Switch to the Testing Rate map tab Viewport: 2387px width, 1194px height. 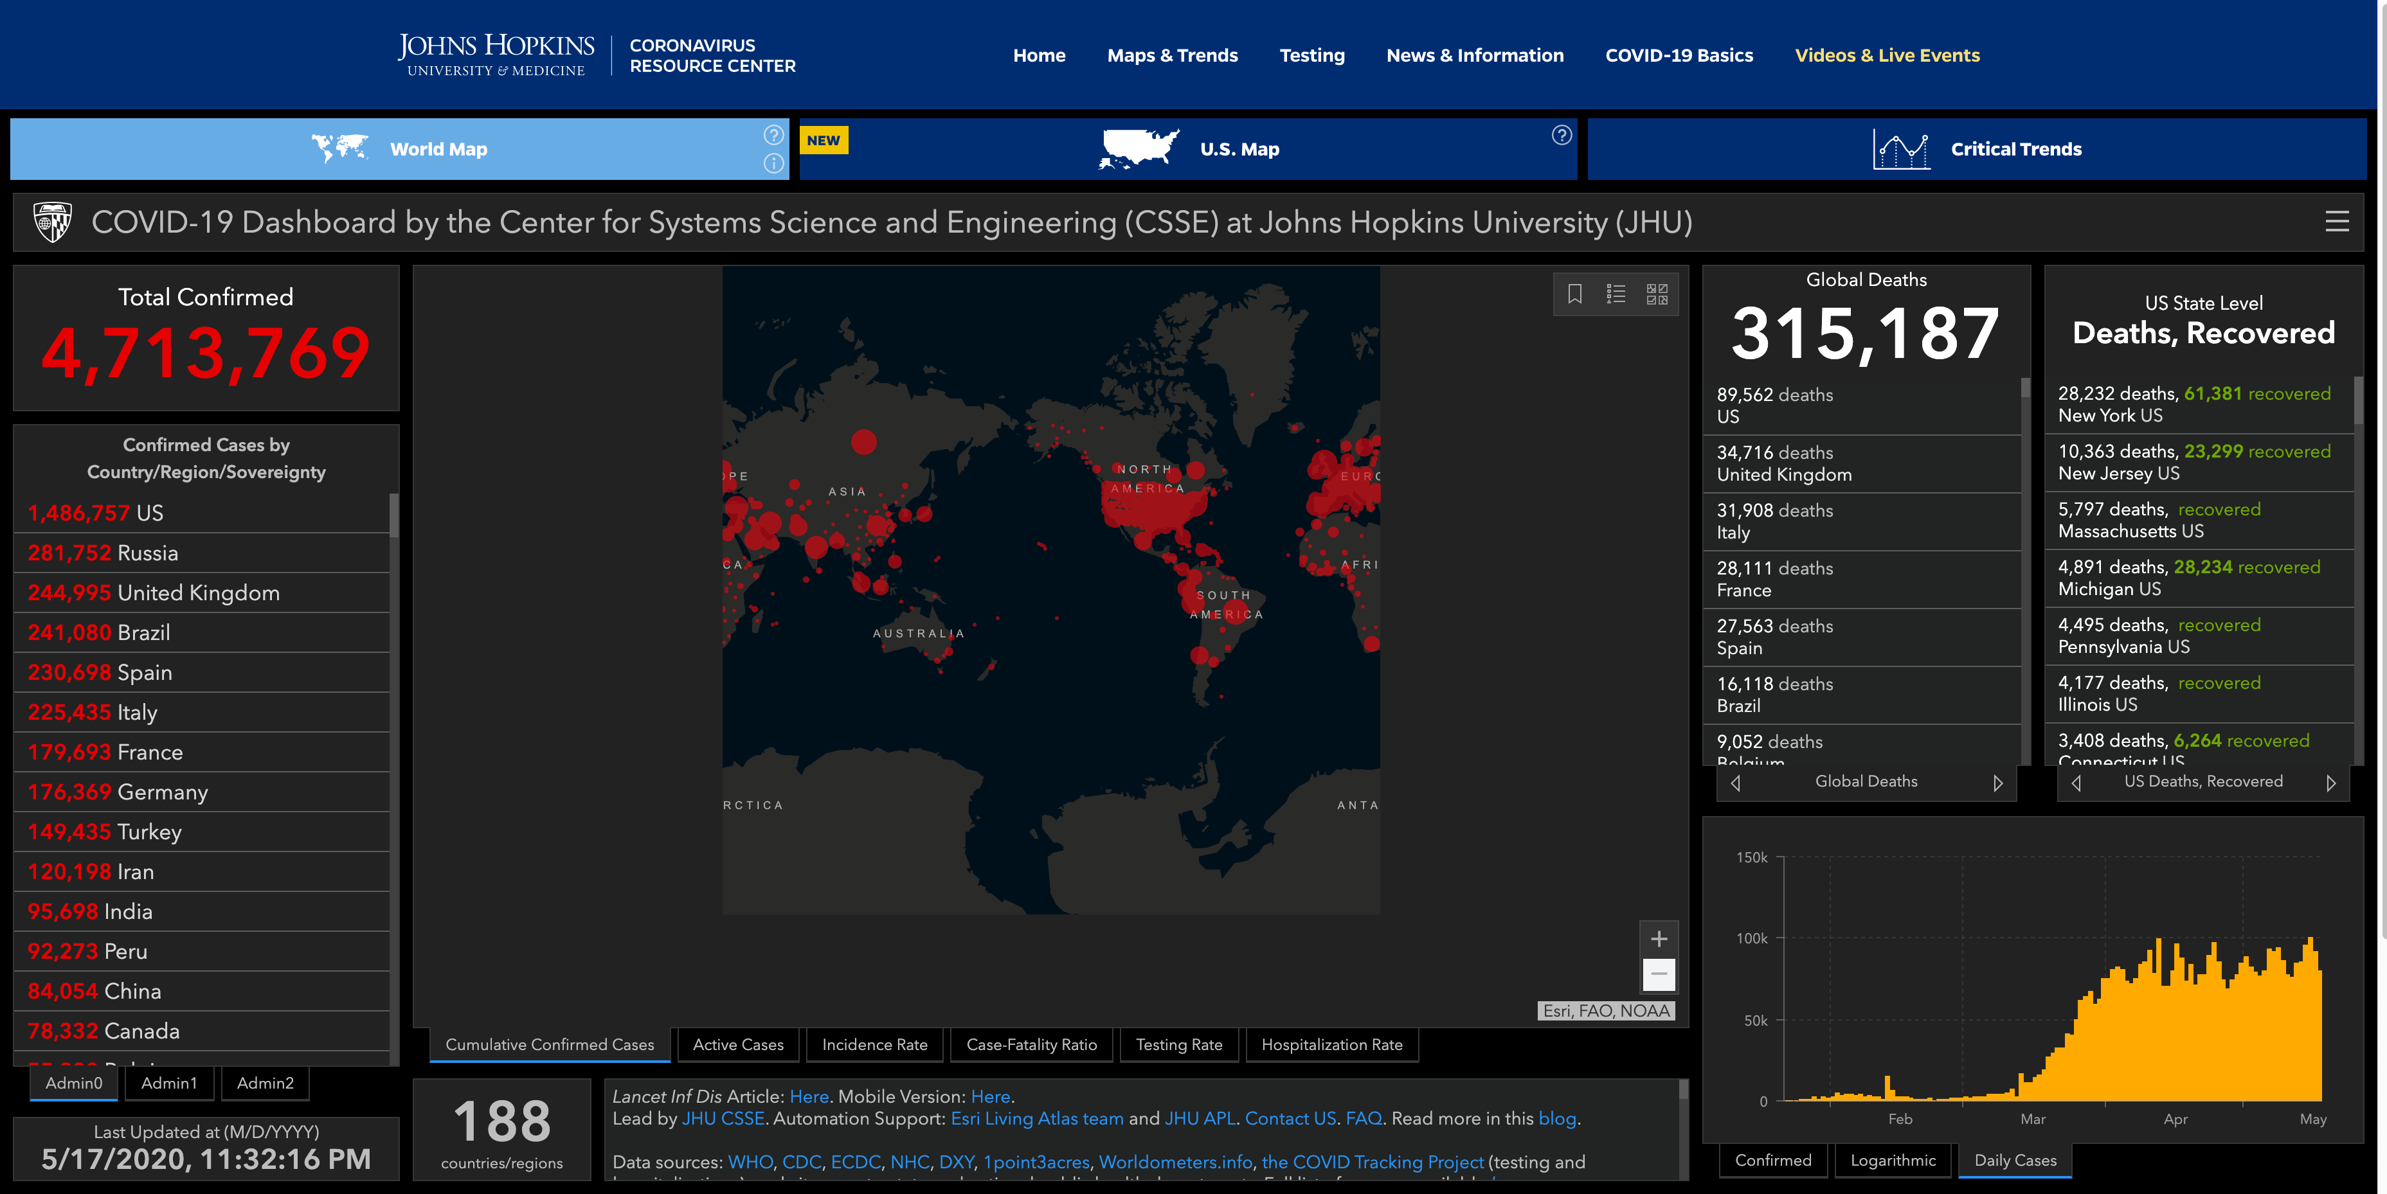(1178, 1045)
